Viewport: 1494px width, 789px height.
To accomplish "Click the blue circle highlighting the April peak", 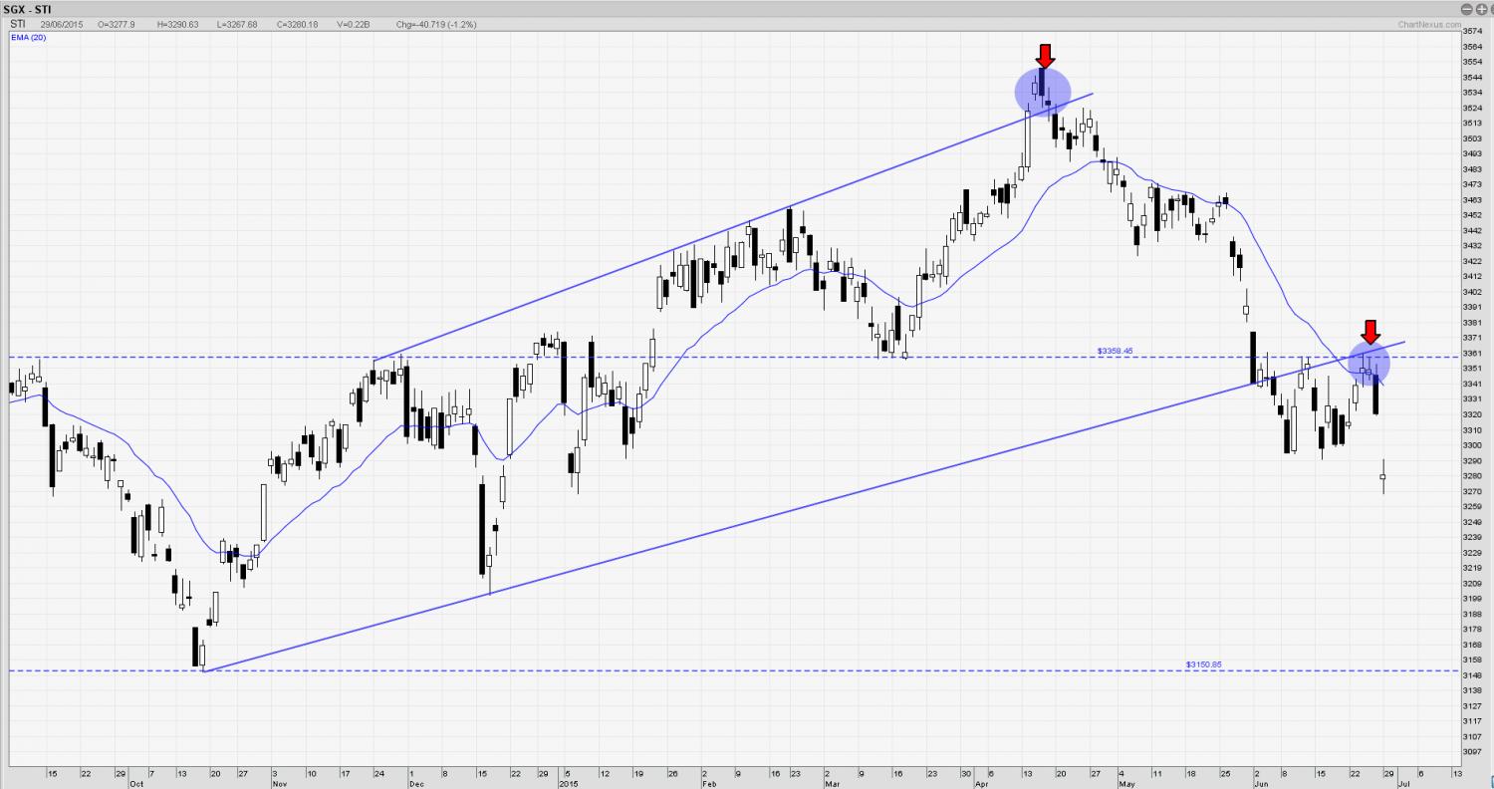I will (1042, 92).
